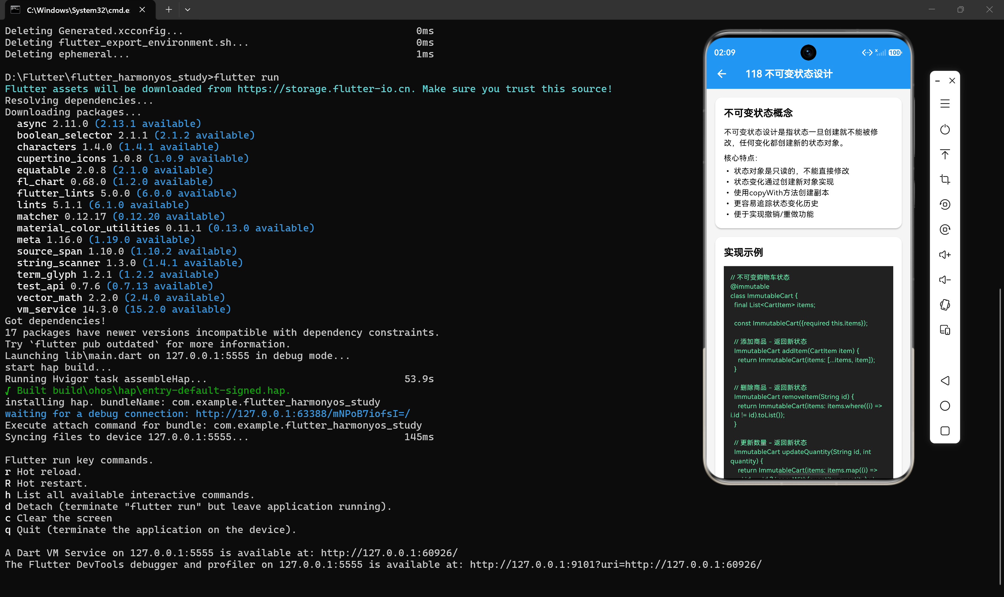
Task: Click the crop screenshot icon in emulator toolbar
Action: pyautogui.click(x=945, y=179)
